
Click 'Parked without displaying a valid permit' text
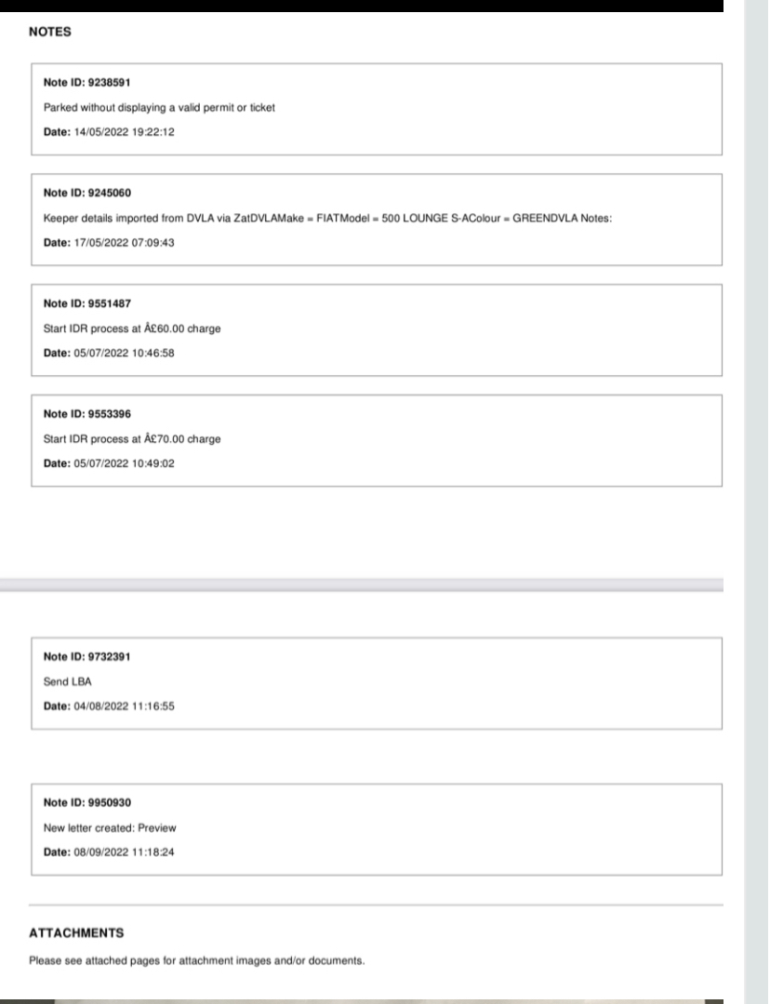(x=159, y=108)
